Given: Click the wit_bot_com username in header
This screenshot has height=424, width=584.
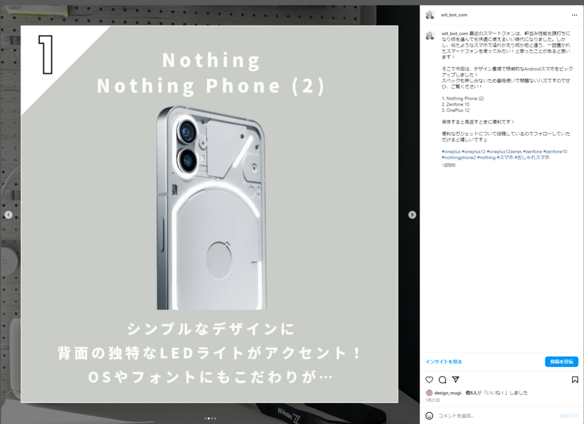Looking at the screenshot, I should pyautogui.click(x=454, y=15).
